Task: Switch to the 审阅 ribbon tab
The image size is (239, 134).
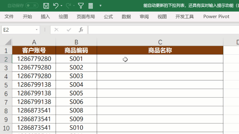Action: tap(144, 16)
